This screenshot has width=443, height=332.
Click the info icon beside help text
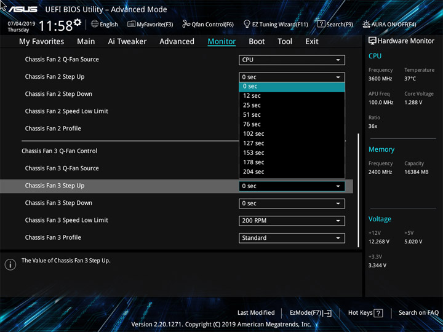[x=10, y=264]
